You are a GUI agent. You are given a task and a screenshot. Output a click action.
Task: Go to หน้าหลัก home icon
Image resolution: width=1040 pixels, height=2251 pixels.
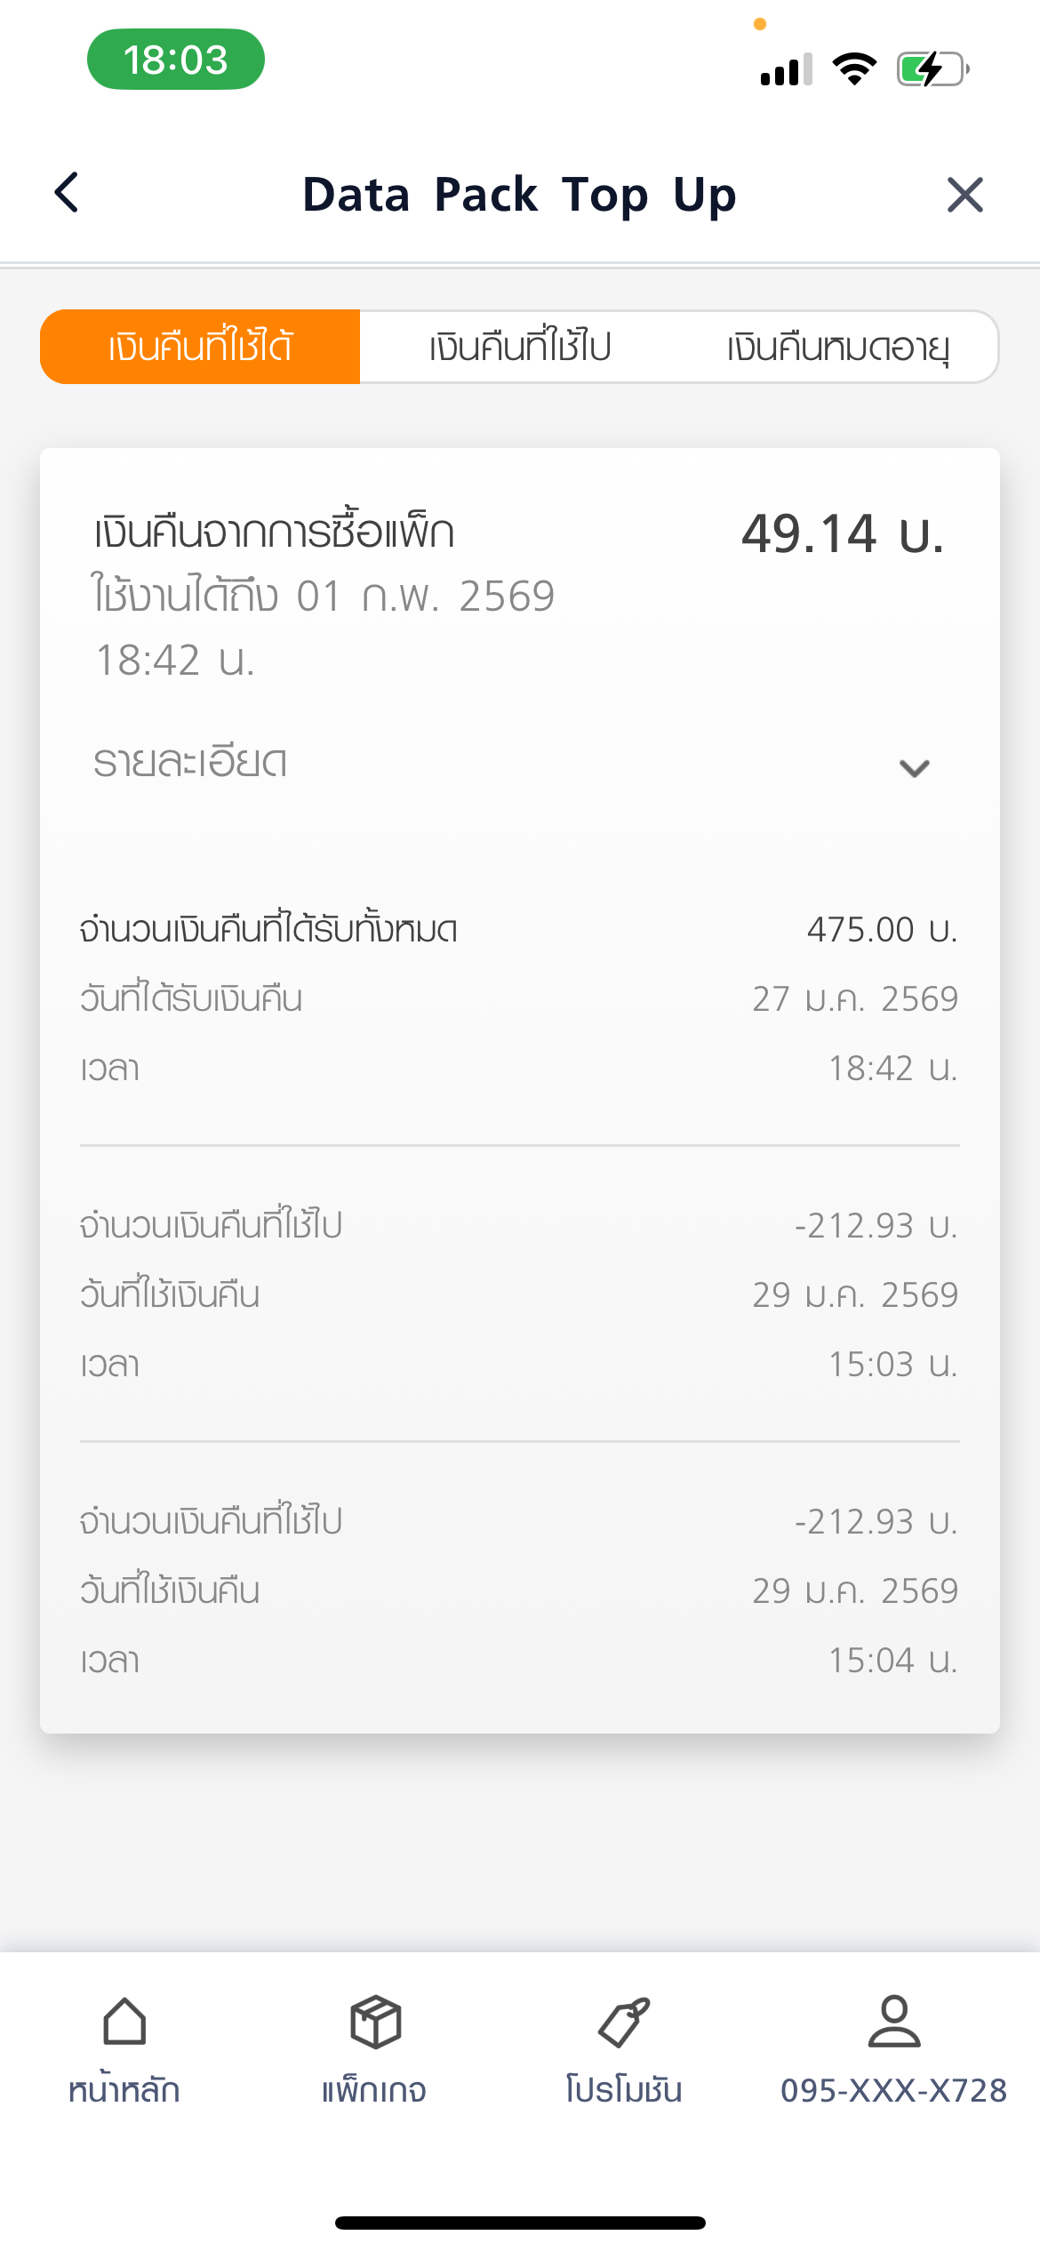pos(124,2022)
